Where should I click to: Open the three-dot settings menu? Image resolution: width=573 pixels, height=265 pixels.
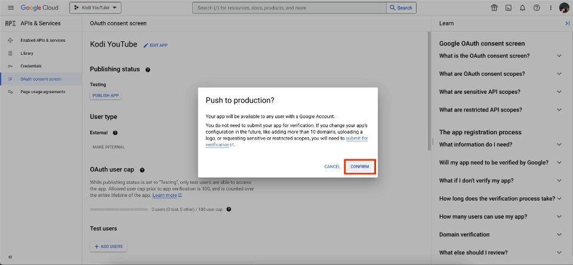(x=551, y=8)
